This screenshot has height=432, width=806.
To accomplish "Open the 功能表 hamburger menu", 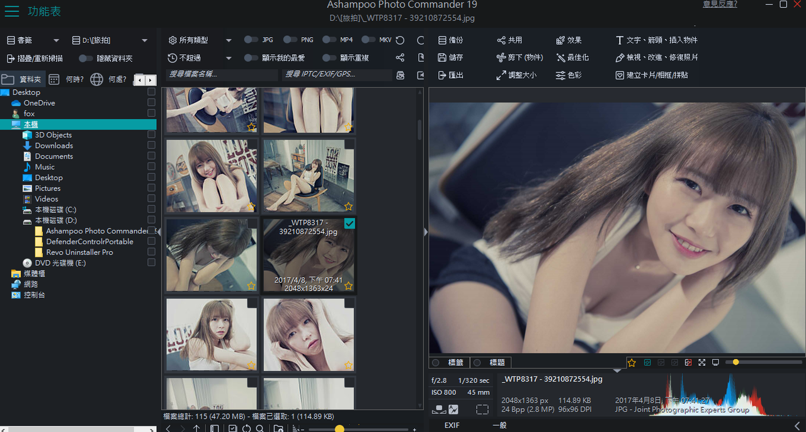I will 12,11.
